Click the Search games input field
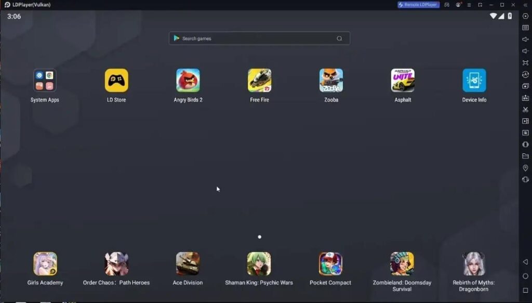The height and width of the screenshot is (303, 532). click(x=260, y=38)
